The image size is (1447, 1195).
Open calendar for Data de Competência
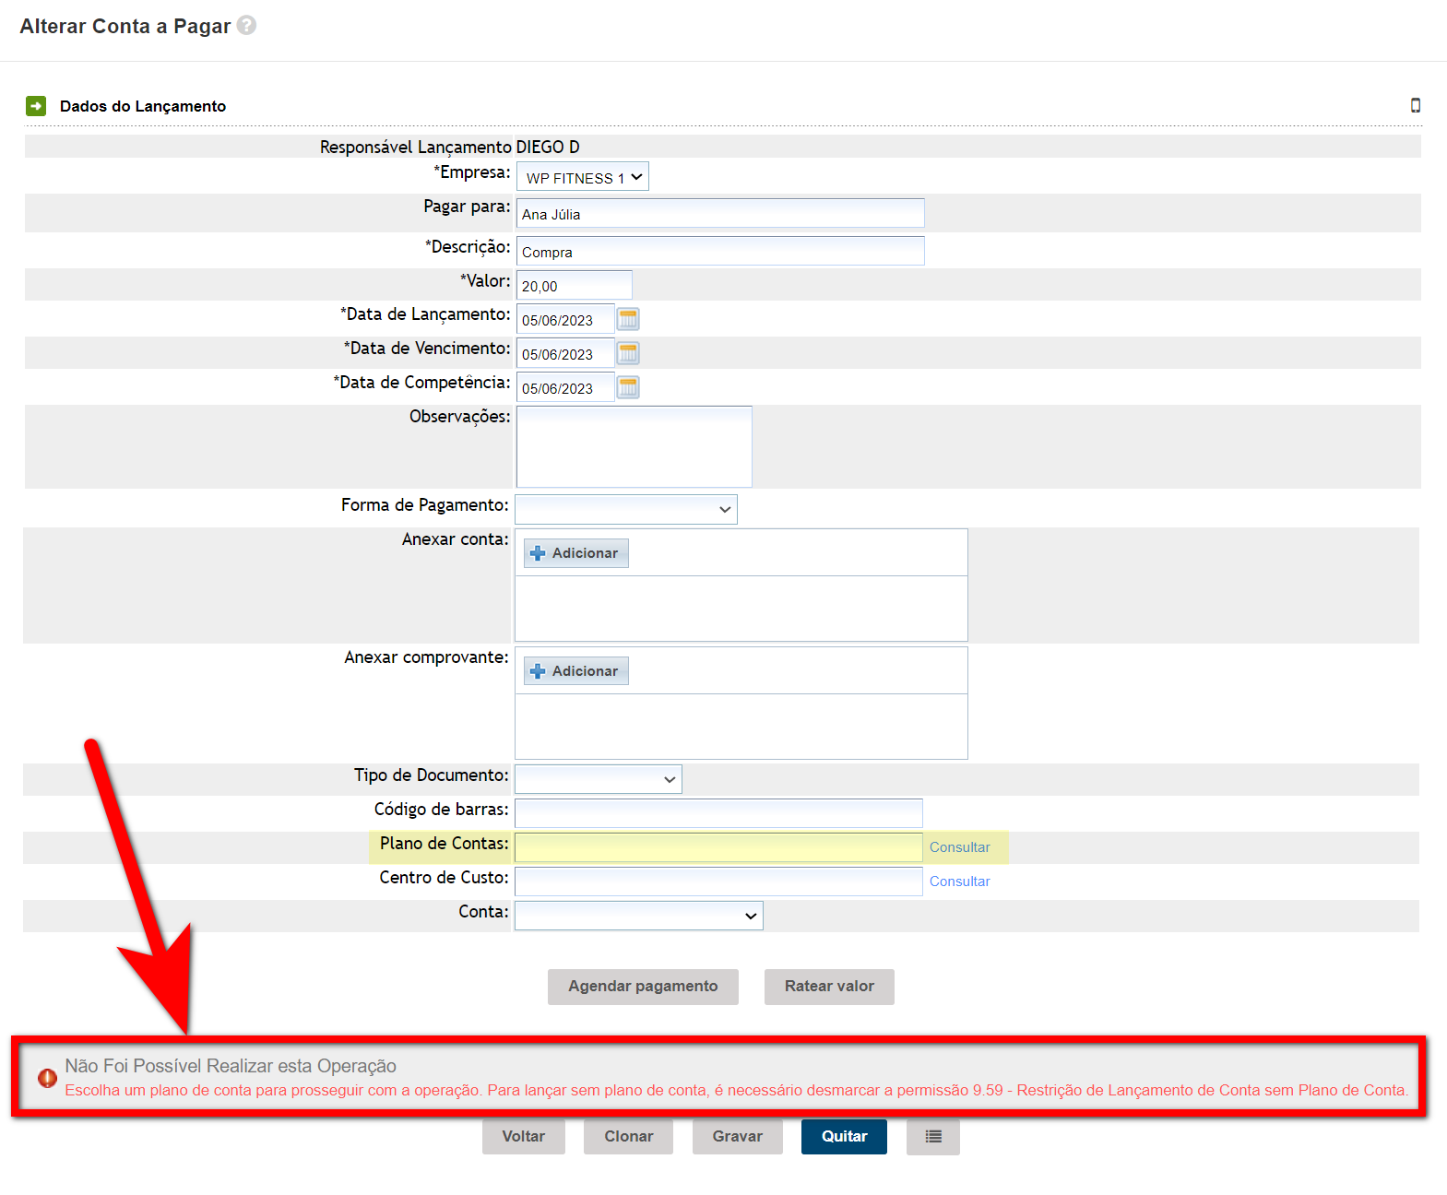628,388
